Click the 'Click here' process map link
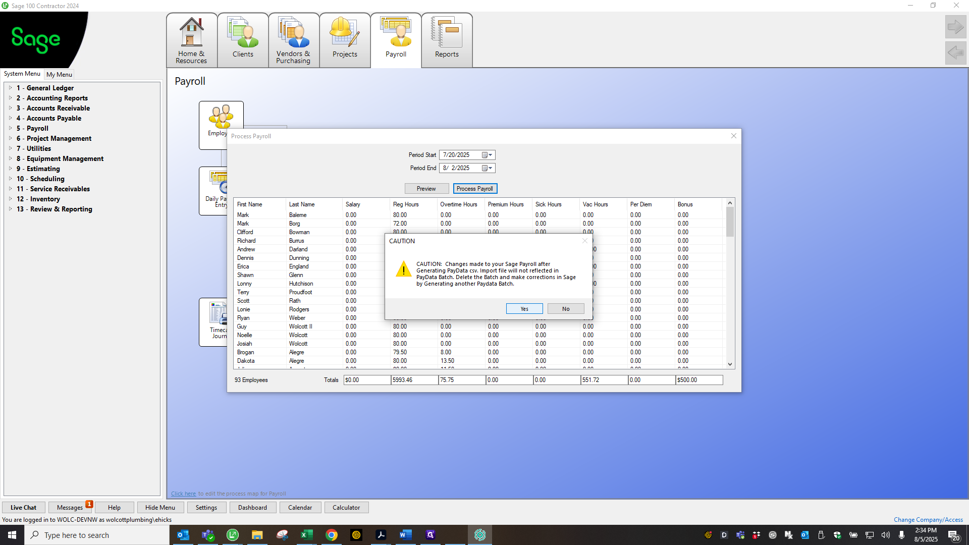This screenshot has height=545, width=969. (183, 494)
